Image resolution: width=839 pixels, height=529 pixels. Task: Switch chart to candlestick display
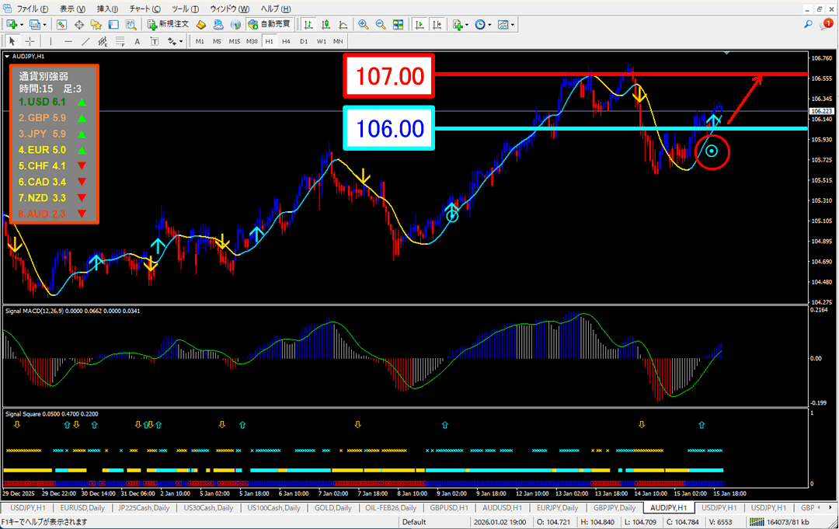(326, 24)
